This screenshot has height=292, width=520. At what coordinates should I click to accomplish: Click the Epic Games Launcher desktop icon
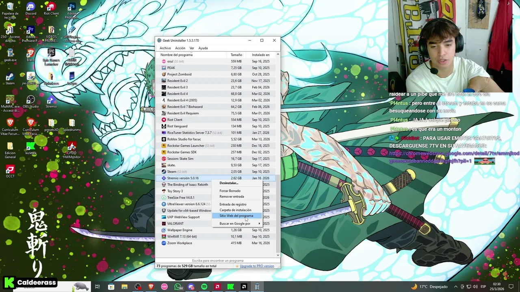[x=51, y=57]
